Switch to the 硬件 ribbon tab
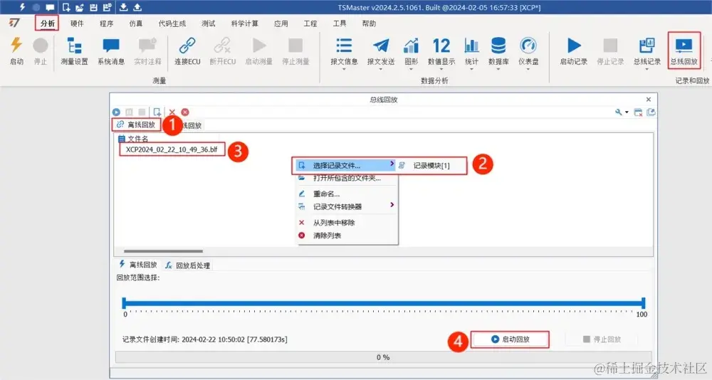 [x=77, y=23]
